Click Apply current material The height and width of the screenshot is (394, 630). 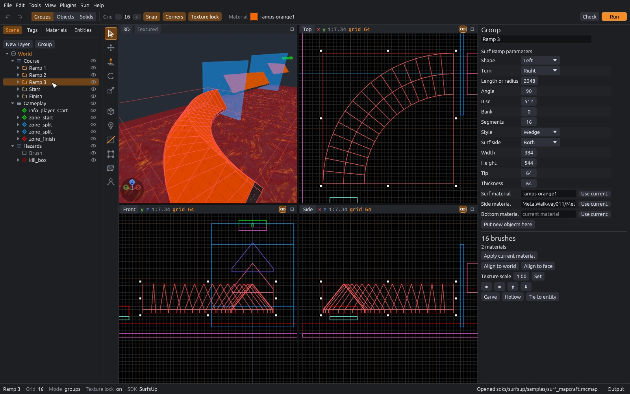click(509, 256)
